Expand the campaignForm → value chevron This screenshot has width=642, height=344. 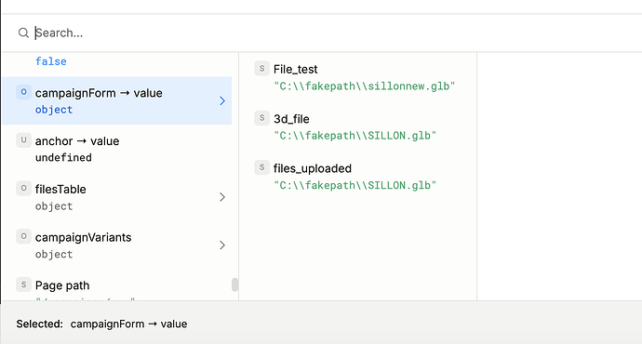[x=222, y=100]
